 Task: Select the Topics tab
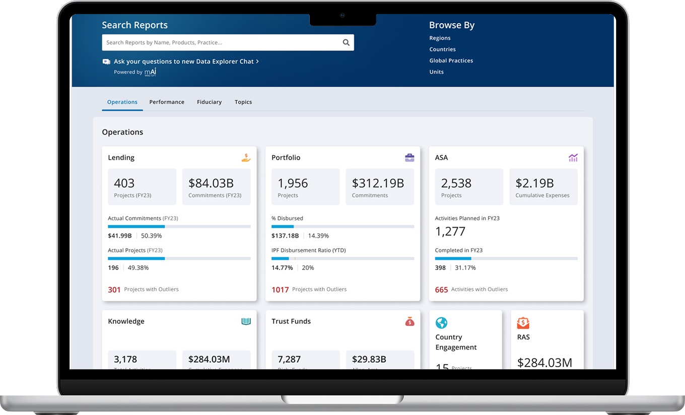tap(243, 102)
